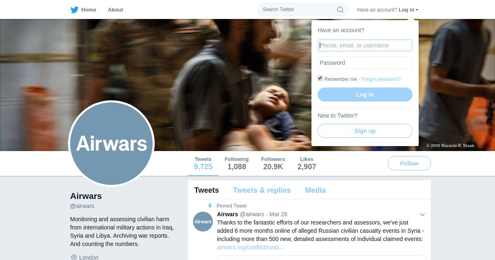Click Airwars avatar in pinned tweet
Image resolution: width=495 pixels, height=260 pixels.
tap(203, 222)
